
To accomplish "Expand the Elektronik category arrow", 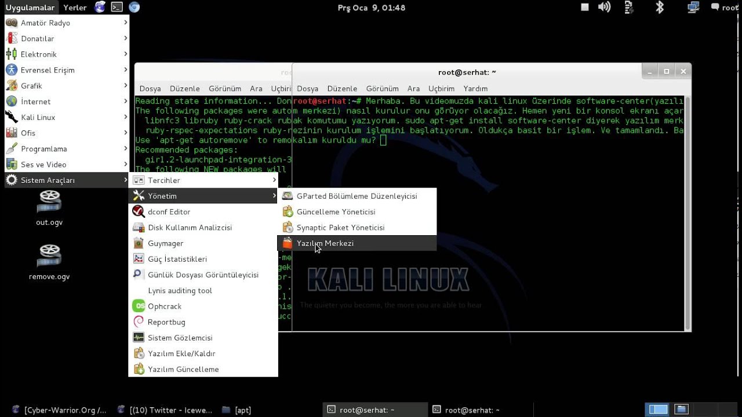I will point(125,54).
